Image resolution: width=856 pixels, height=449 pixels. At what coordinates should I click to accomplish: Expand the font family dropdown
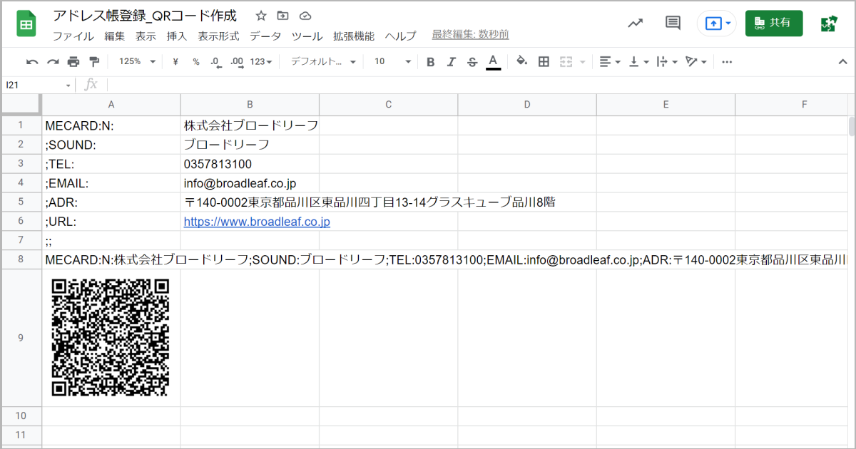323,62
